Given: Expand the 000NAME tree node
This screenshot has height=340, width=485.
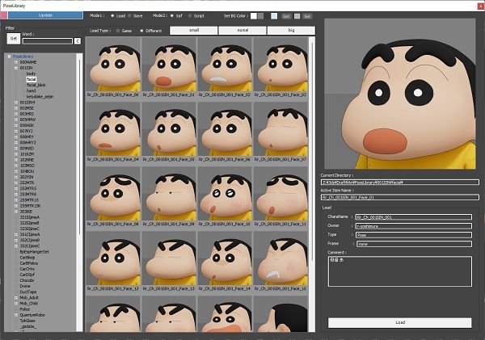Looking at the screenshot, I should (x=16, y=62).
